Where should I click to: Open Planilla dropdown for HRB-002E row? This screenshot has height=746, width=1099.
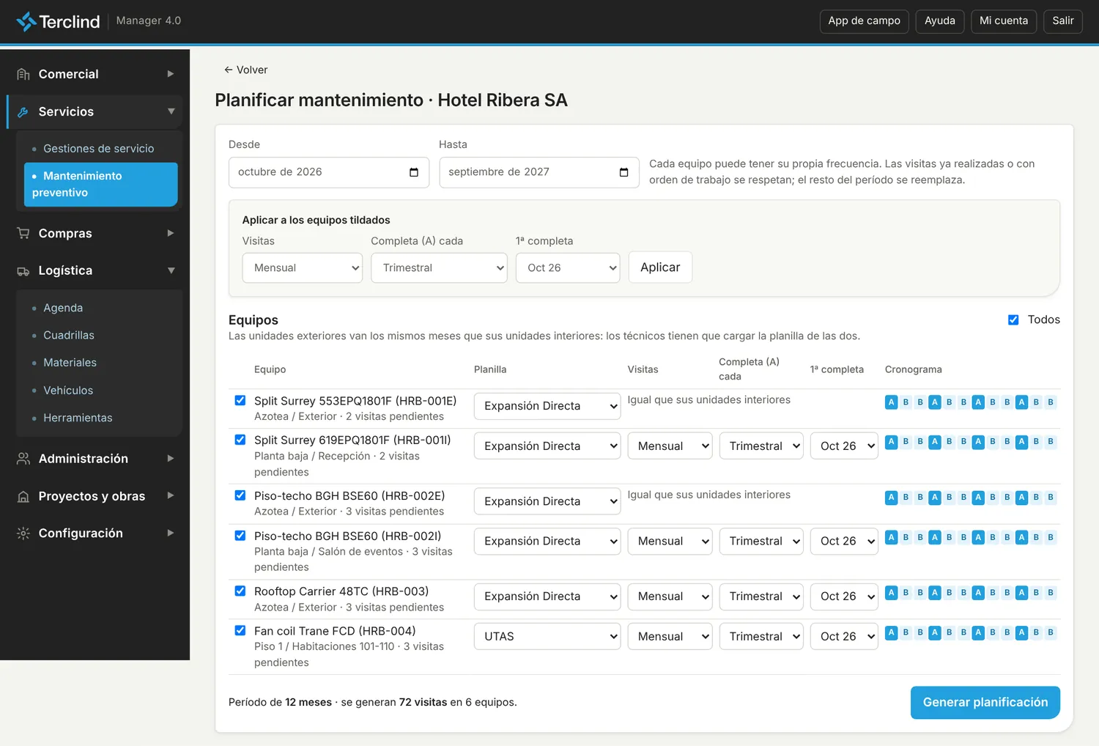[547, 501]
